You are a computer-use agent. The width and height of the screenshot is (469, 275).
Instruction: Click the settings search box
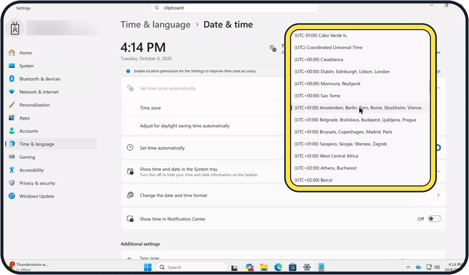click(234, 8)
